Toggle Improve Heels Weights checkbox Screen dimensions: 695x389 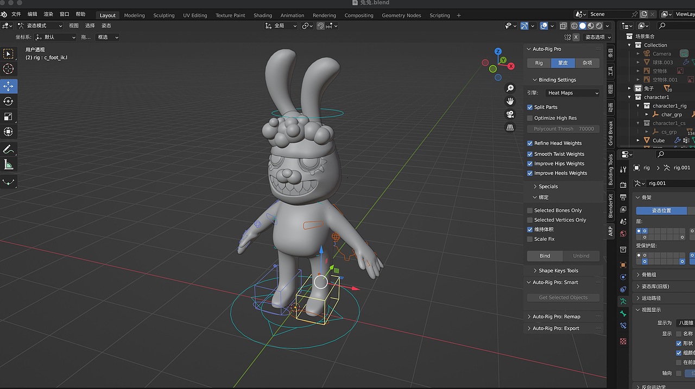[530, 174]
